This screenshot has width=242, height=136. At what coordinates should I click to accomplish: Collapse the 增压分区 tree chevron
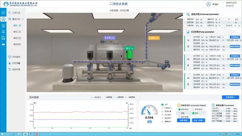(23, 19)
